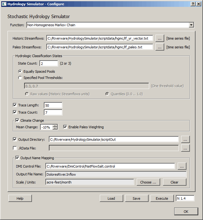Toggle Enable Paleo Weighting checkbox
This screenshot has width=203, height=220.
[65, 127]
